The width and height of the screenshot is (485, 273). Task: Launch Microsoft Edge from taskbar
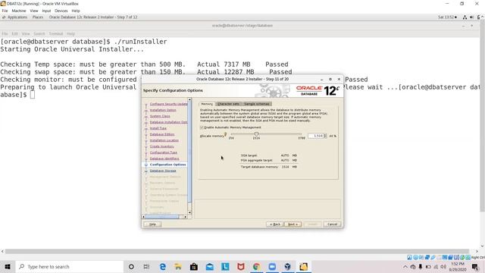[163, 266]
